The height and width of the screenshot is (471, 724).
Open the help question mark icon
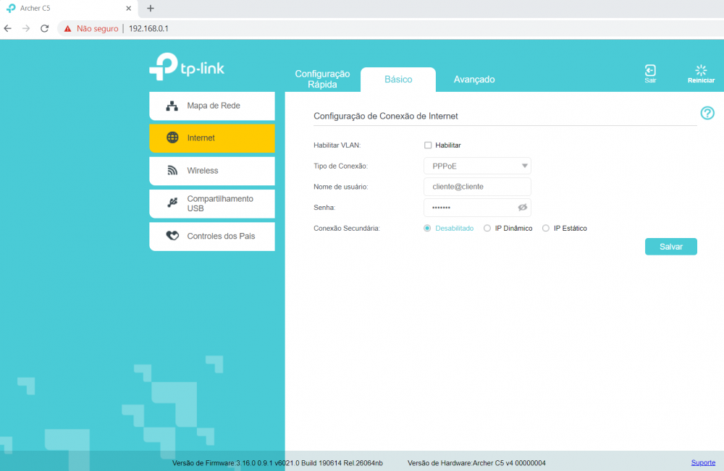pos(707,113)
